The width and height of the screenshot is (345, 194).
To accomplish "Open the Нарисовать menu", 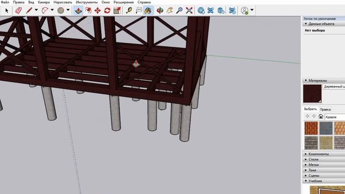I will pos(63,2).
